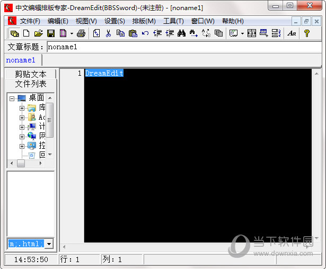Click the inner document minimize button
326x269 pixels.
(x=296, y=21)
